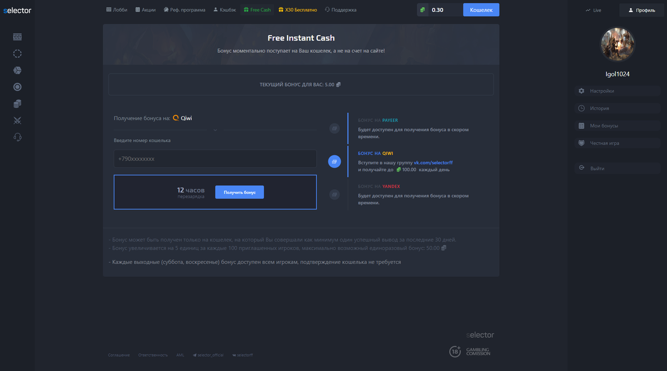
Task: Follow the vk.com/selectorff group link
Action: click(x=434, y=162)
